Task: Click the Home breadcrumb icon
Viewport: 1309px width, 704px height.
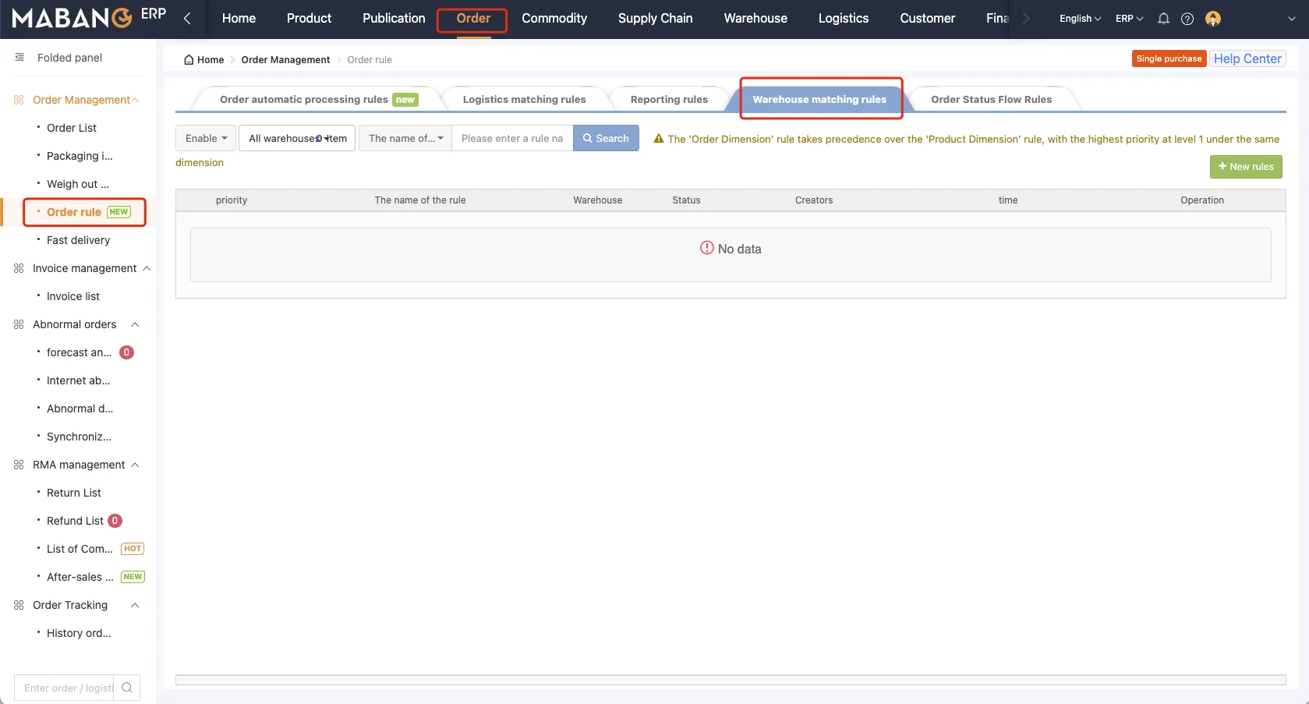Action: (x=189, y=60)
